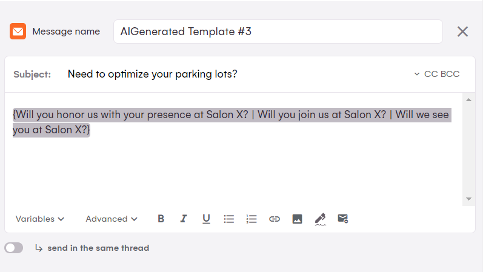The width and height of the screenshot is (483, 272).
Task: Click the envelope unsubscribe icon in toolbar
Action: (x=343, y=219)
